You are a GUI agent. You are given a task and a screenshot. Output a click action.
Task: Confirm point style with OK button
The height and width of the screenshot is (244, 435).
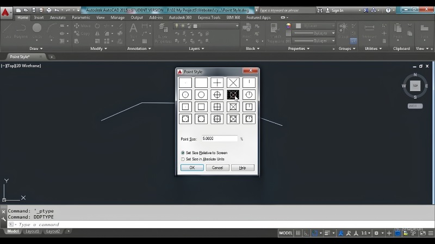pyautogui.click(x=192, y=168)
